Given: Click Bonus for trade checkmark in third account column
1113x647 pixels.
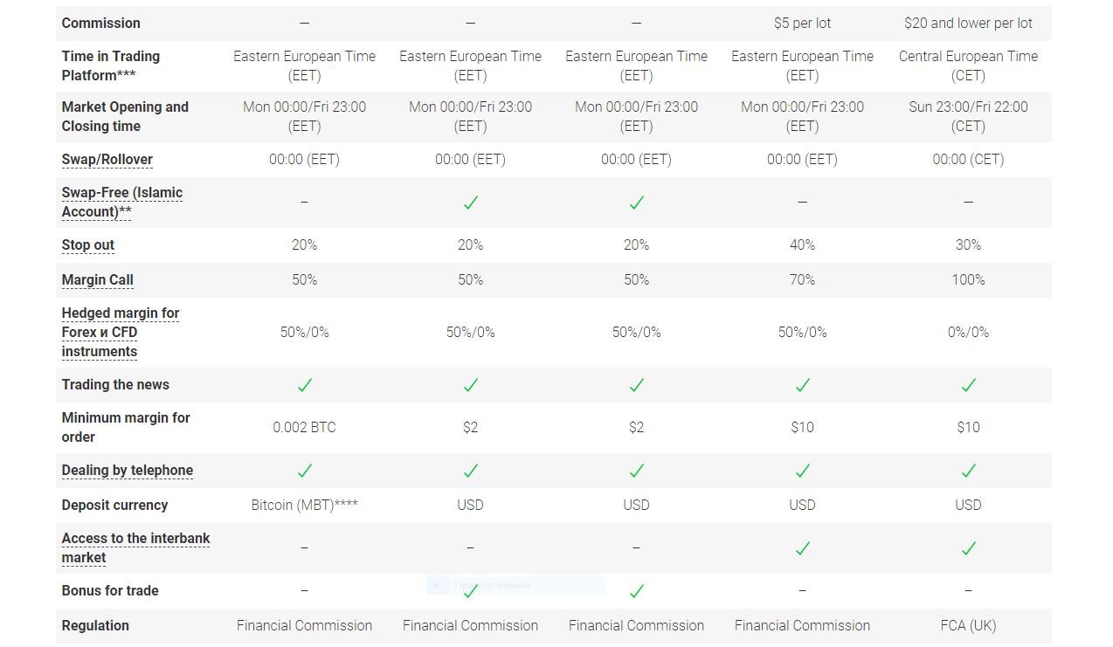Looking at the screenshot, I should [x=636, y=591].
